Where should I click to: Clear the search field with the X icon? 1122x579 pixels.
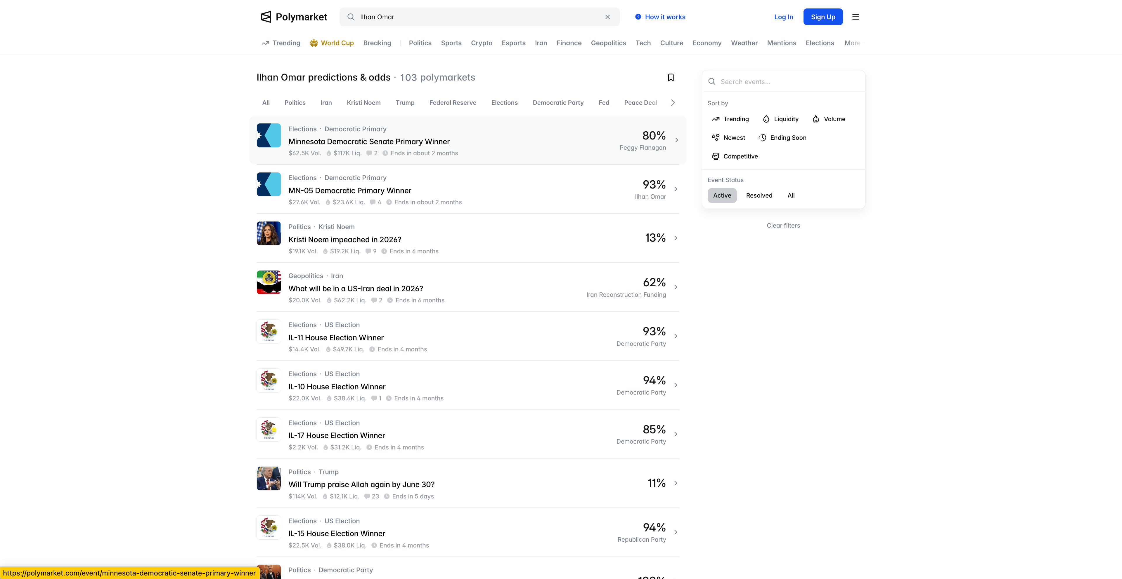tap(608, 17)
